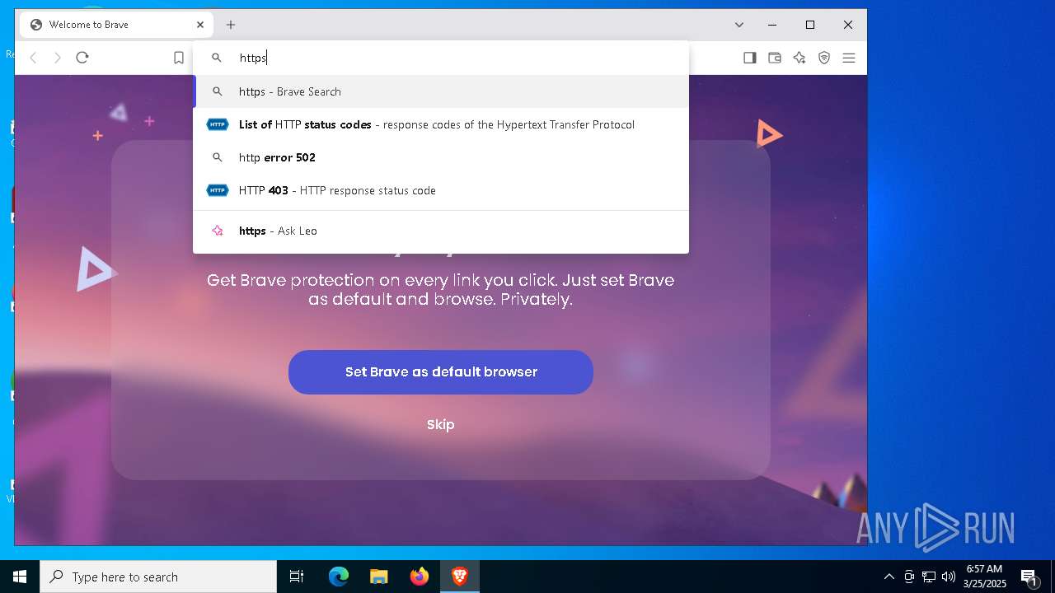The height and width of the screenshot is (593, 1055).
Task: Click the Leo icon in Ask Leo row
Action: (218, 231)
